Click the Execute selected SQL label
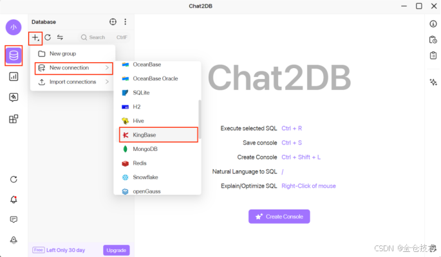The width and height of the screenshot is (441, 257). pos(249,128)
